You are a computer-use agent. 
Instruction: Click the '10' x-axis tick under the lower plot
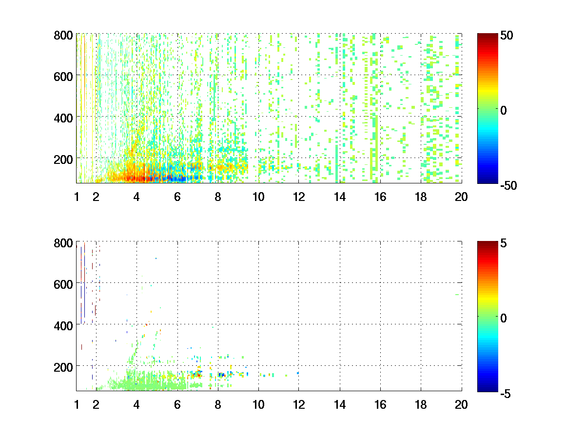coord(258,405)
